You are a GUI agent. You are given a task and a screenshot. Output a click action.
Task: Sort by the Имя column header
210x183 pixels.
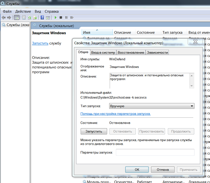(x=97, y=33)
